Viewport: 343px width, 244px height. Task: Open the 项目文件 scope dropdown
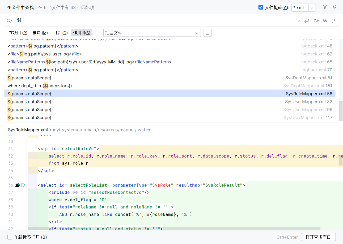pos(152,33)
